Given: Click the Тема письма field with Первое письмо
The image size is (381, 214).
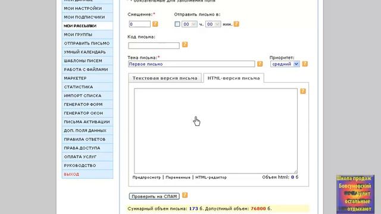Looking at the screenshot, I should point(192,64).
